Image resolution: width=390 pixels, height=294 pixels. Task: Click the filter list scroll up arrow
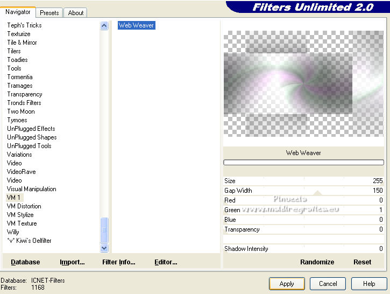click(104, 26)
